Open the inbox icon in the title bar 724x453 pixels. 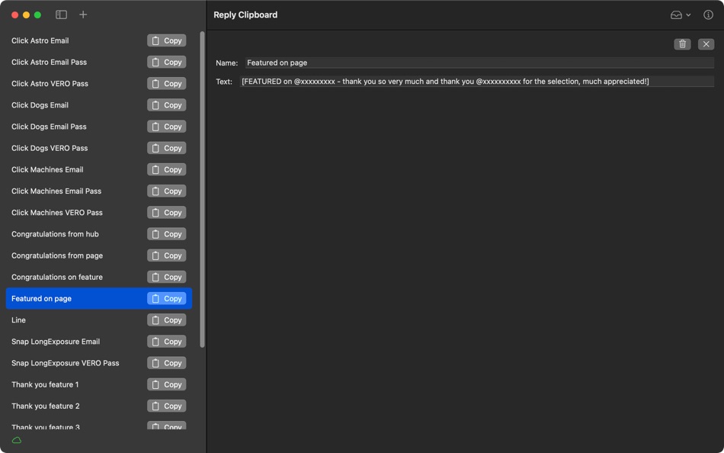[x=675, y=14]
